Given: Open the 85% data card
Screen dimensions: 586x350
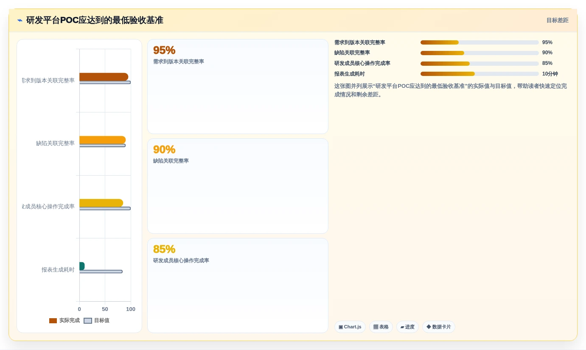Looking at the screenshot, I should click(238, 286).
